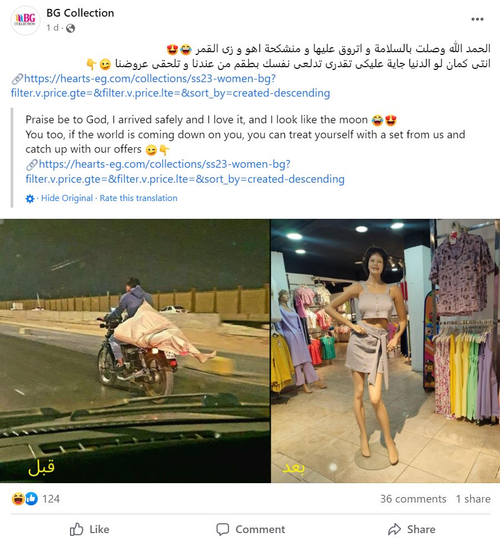Open the three-dots post options menu
This screenshot has height=542, width=500.
tap(477, 19)
